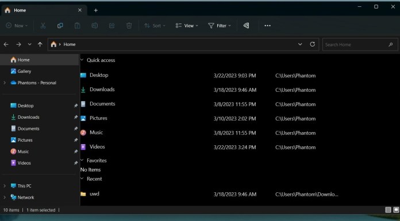Collapse the Quick access section

pos(82,60)
